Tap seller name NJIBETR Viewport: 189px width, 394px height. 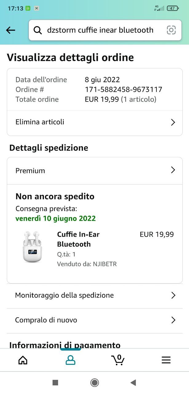(x=104, y=264)
